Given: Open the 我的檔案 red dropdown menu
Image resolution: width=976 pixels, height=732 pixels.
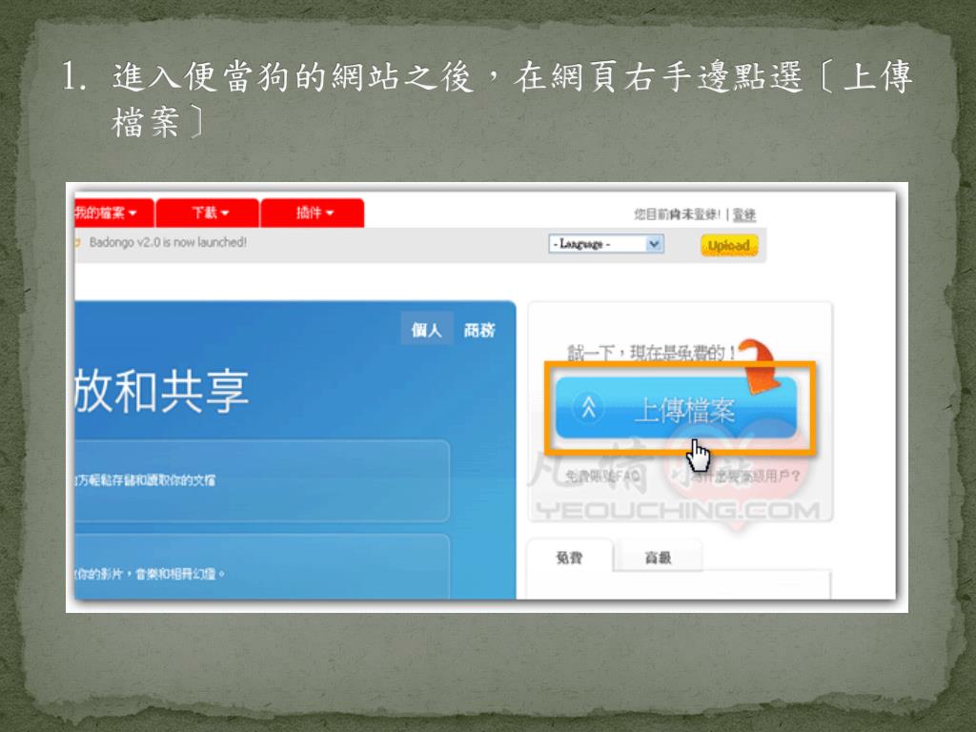Looking at the screenshot, I should (113, 213).
